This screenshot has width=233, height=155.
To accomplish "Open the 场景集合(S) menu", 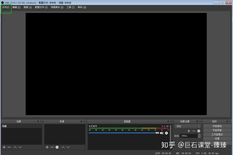I will (57, 7).
